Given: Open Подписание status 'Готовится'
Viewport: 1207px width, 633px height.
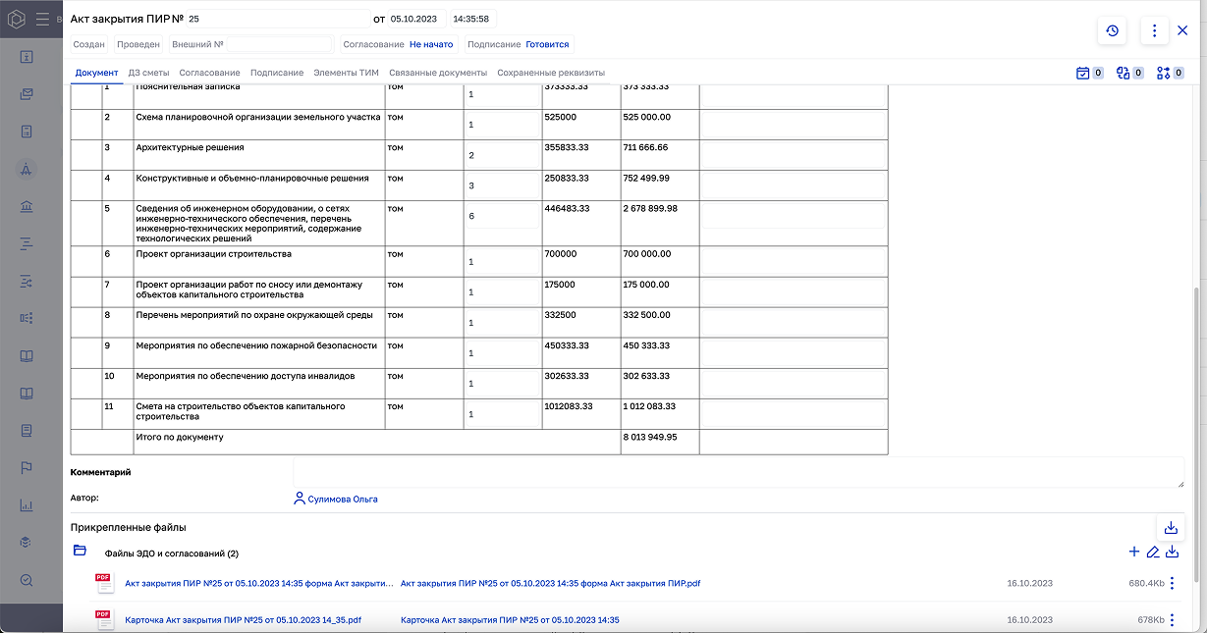Looking at the screenshot, I should point(547,44).
